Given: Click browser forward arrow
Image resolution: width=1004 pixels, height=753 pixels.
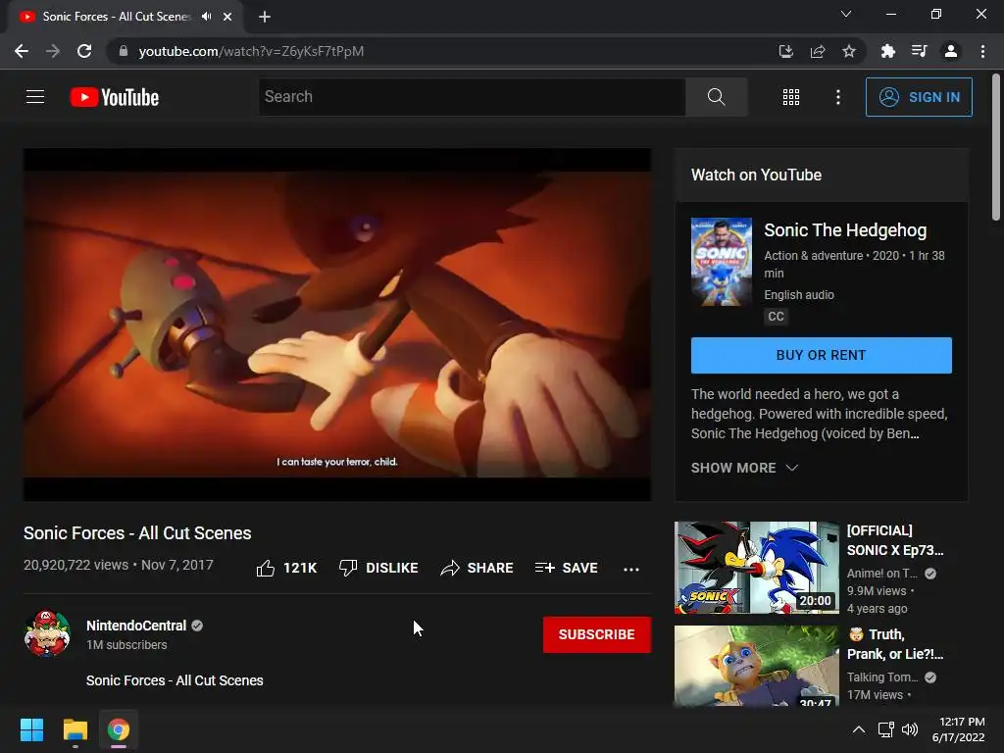Looking at the screenshot, I should click(x=53, y=51).
